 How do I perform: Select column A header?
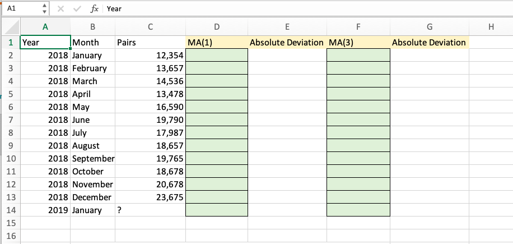coord(45,27)
